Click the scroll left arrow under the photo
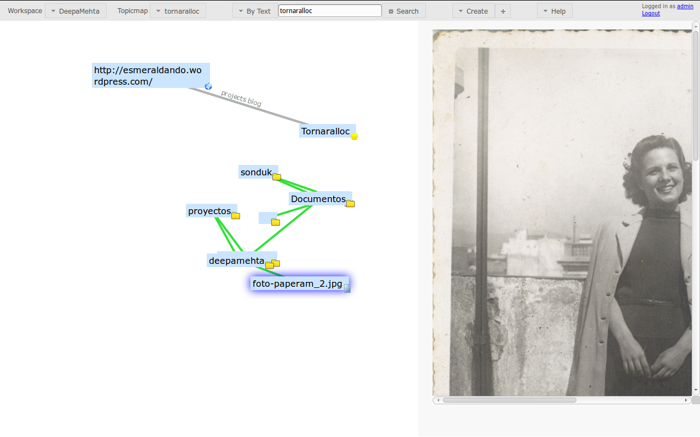 [437, 400]
